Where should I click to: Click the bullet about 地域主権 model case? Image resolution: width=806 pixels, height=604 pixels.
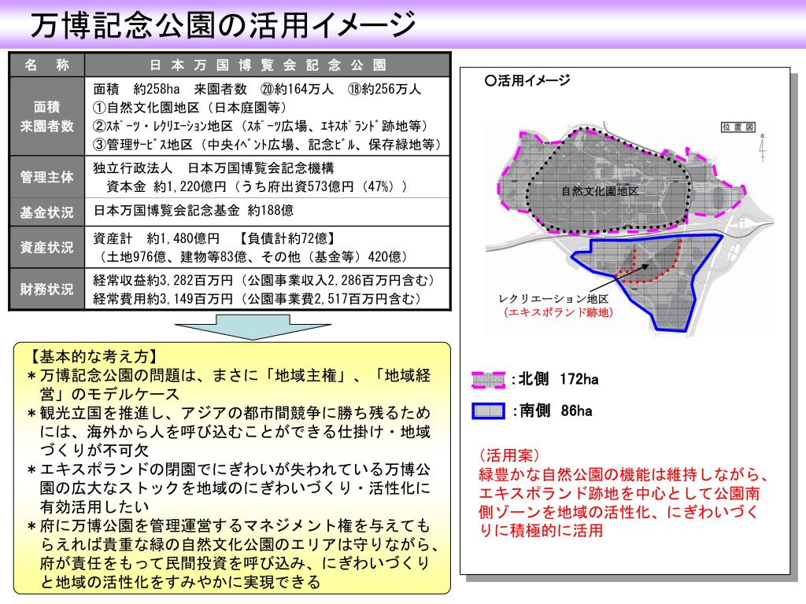229,385
